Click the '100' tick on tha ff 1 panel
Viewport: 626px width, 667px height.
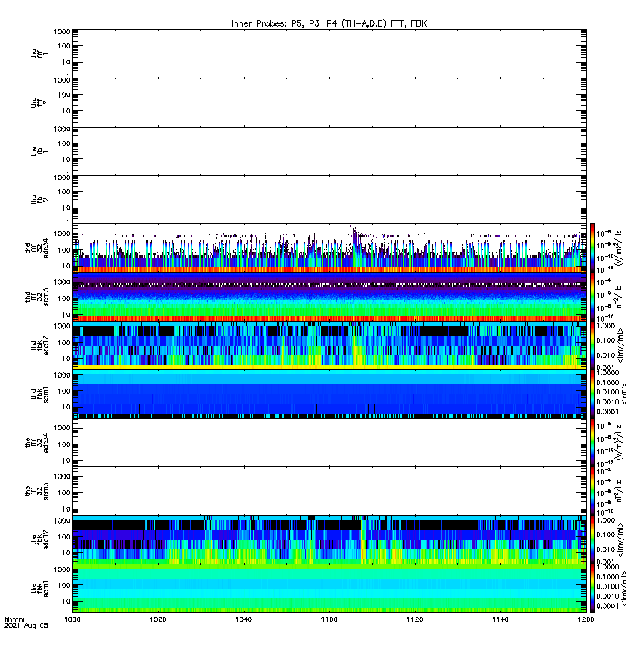click(x=64, y=46)
